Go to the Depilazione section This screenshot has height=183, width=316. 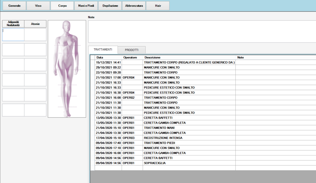[110, 6]
